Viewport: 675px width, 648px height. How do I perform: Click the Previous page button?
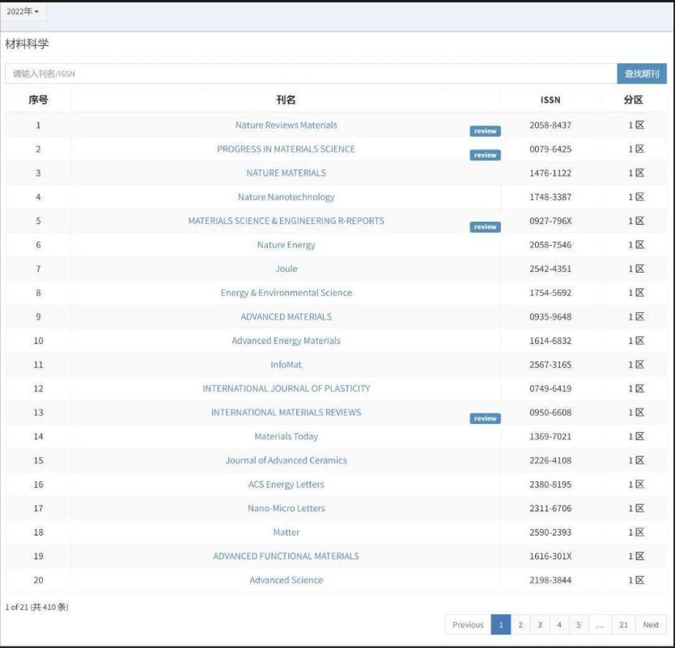(468, 625)
